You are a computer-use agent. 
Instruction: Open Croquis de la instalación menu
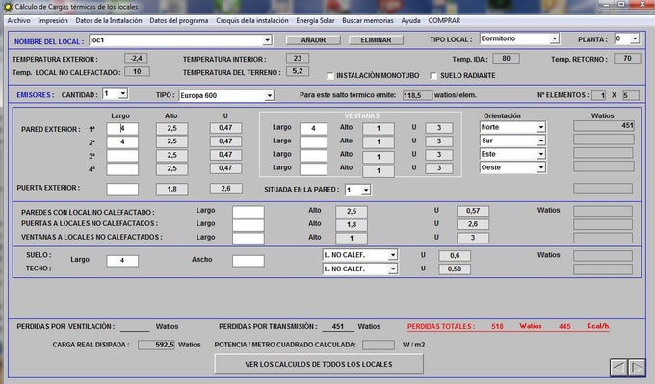252,20
